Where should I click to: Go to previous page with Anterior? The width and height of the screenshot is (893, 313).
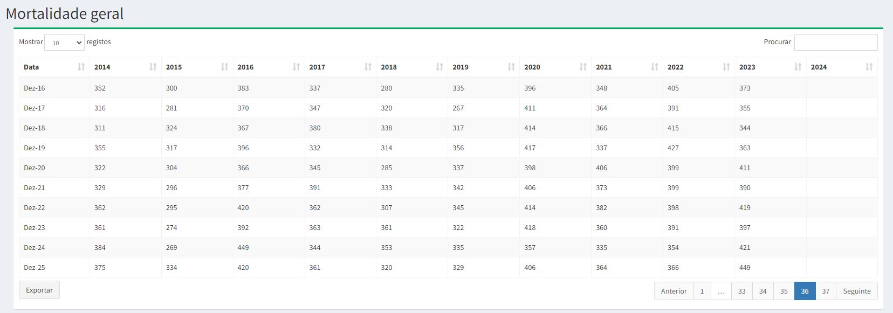click(674, 291)
